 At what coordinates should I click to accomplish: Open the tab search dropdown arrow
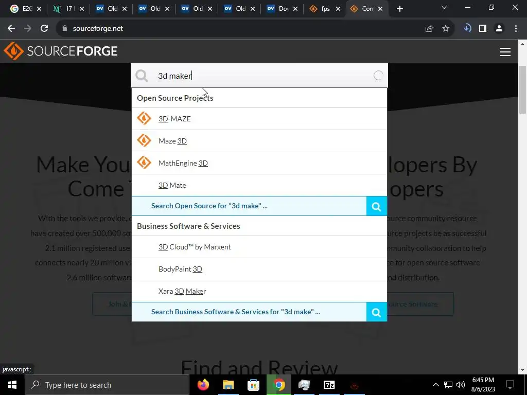tap(444, 7)
